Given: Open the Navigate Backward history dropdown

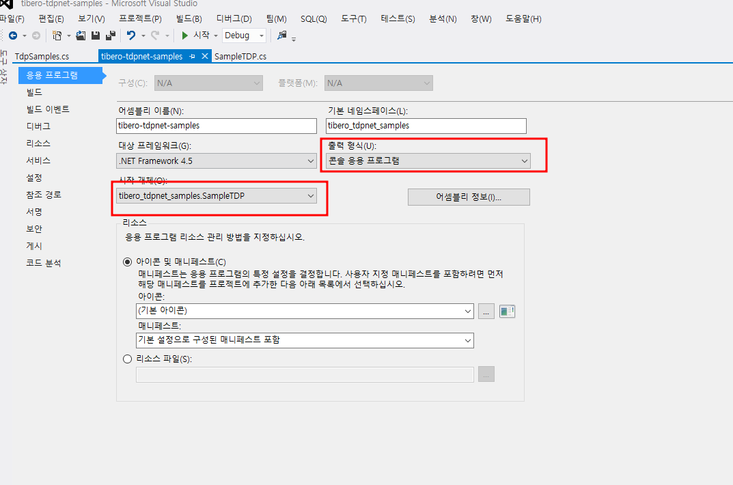Looking at the screenshot, I should click(25, 36).
